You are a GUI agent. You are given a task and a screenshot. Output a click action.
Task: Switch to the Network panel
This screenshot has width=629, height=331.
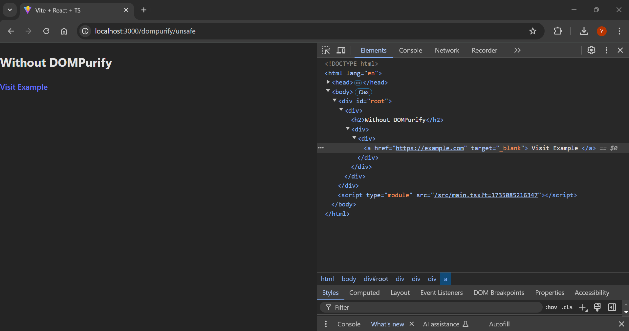[447, 50]
